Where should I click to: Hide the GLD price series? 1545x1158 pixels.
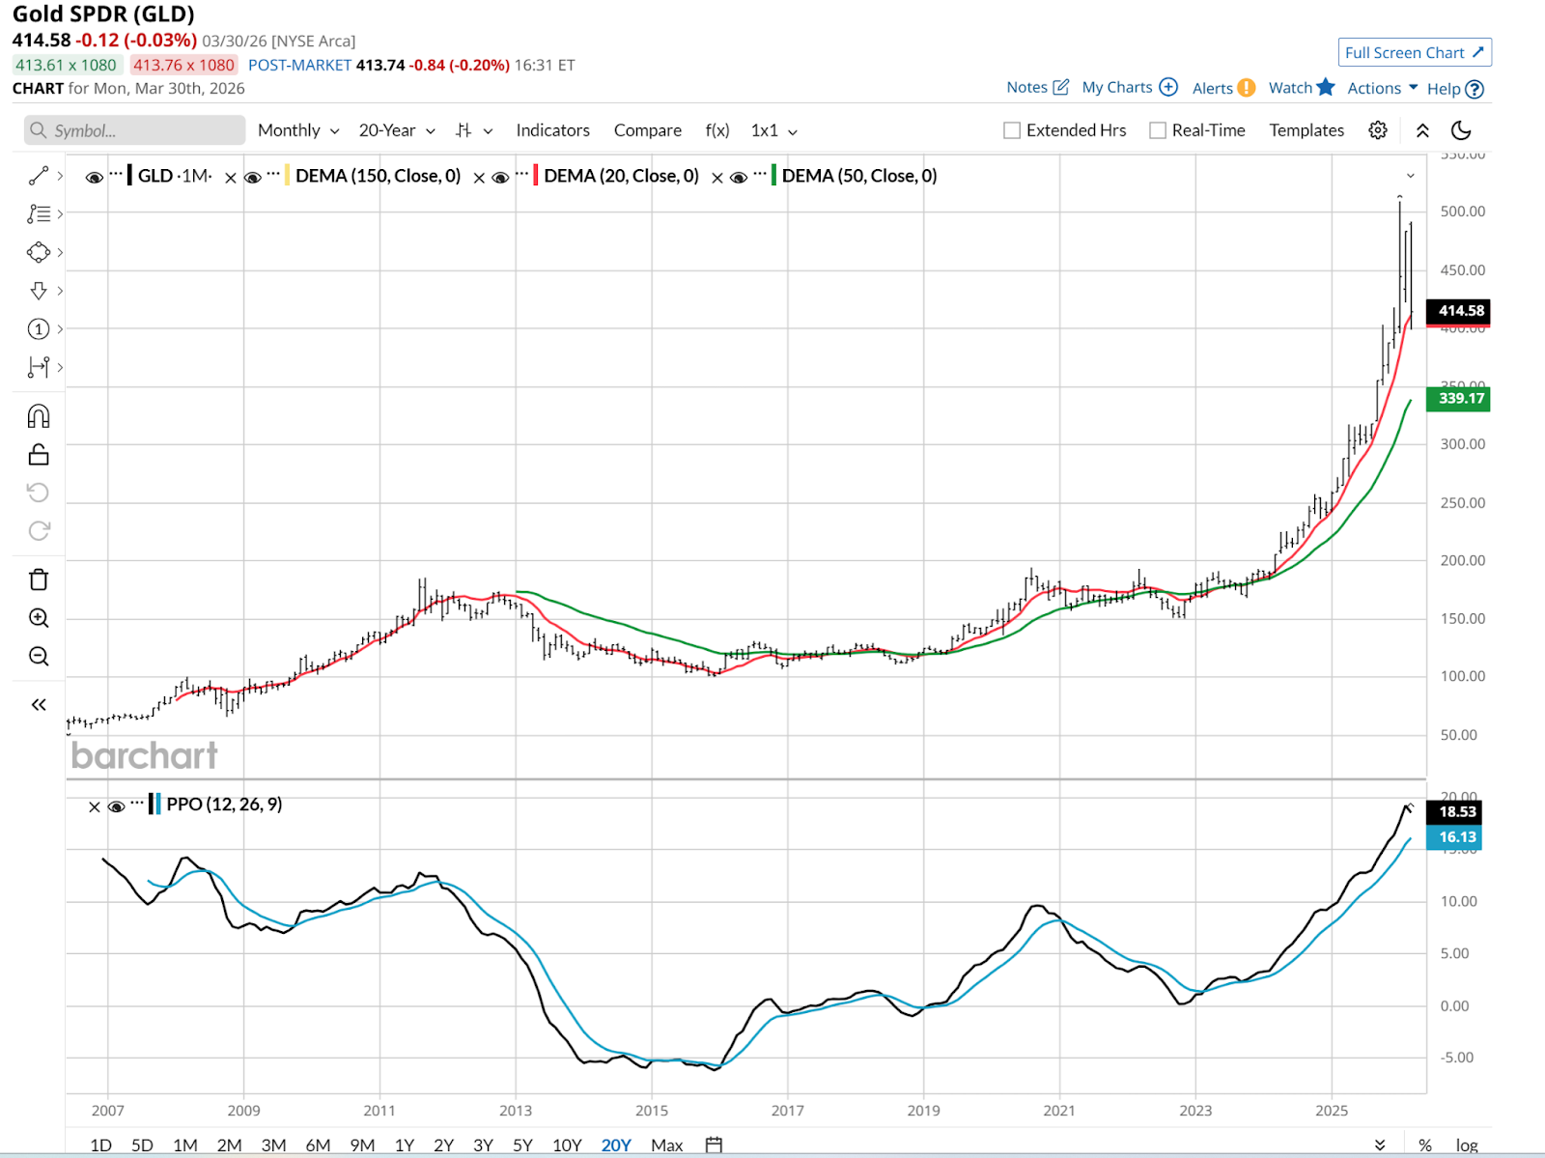click(95, 178)
